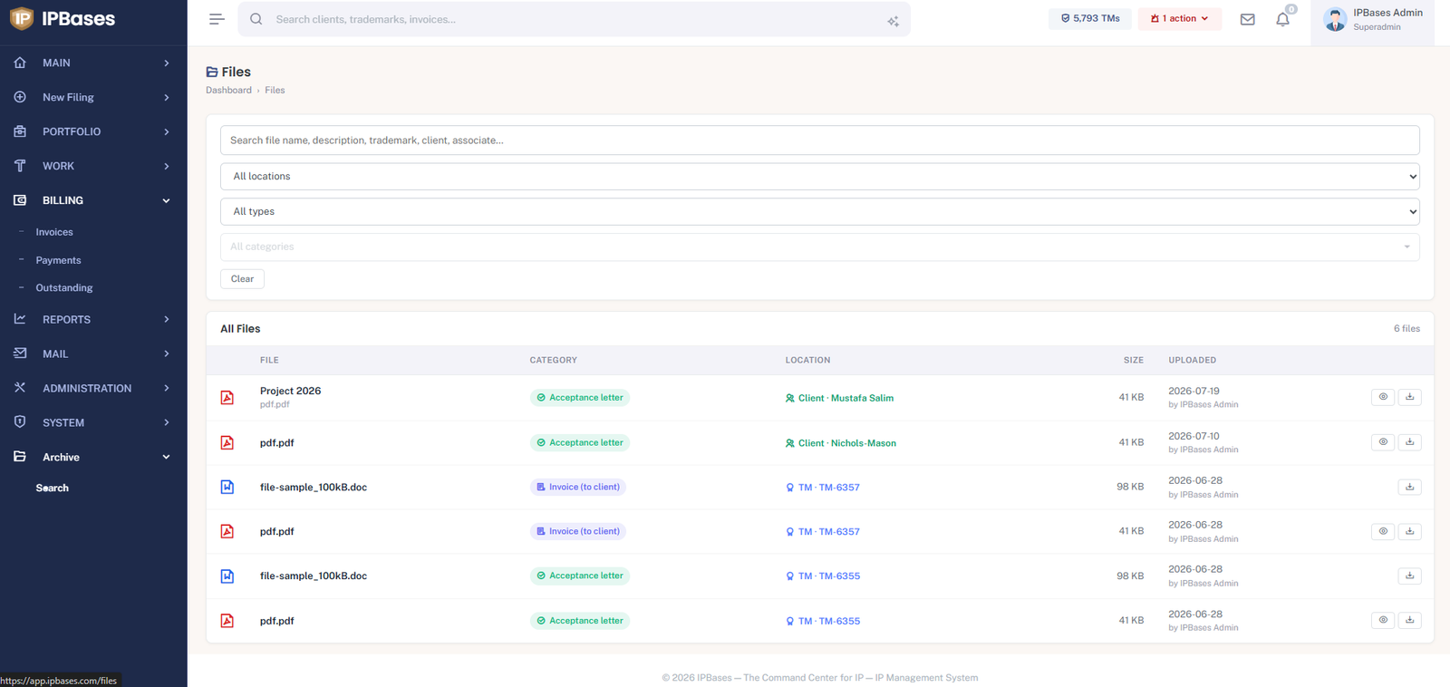
Task: Expand the MAIL sidebar menu
Action: 93,353
